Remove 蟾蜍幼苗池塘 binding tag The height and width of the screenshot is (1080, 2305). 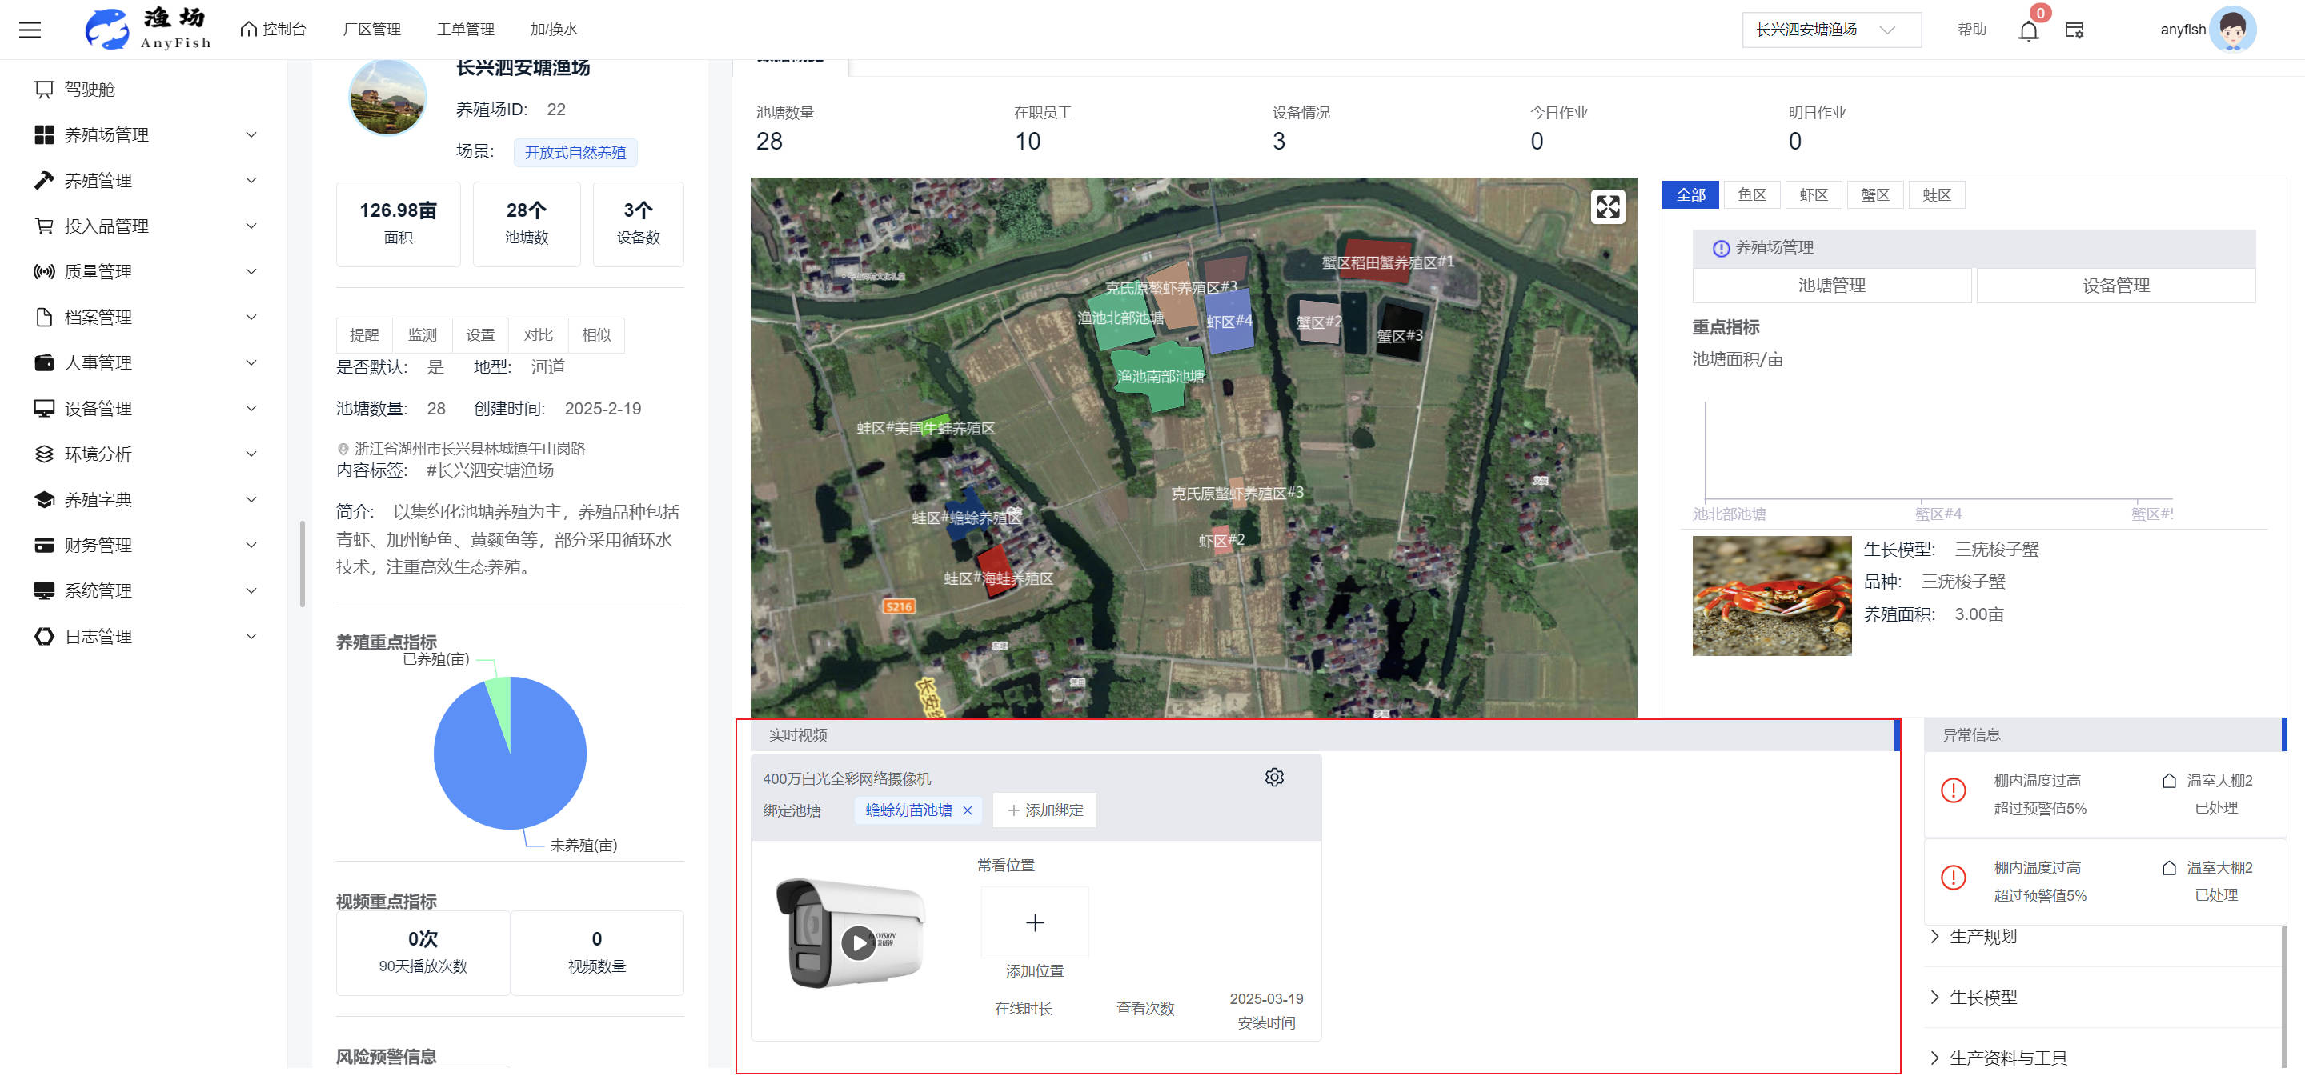click(966, 810)
